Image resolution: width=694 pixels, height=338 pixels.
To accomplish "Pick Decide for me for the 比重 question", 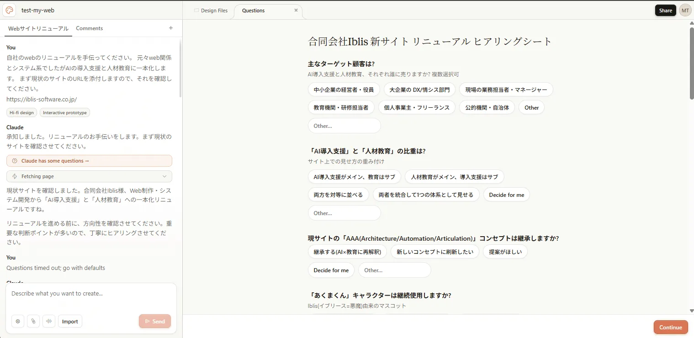I will point(507,195).
